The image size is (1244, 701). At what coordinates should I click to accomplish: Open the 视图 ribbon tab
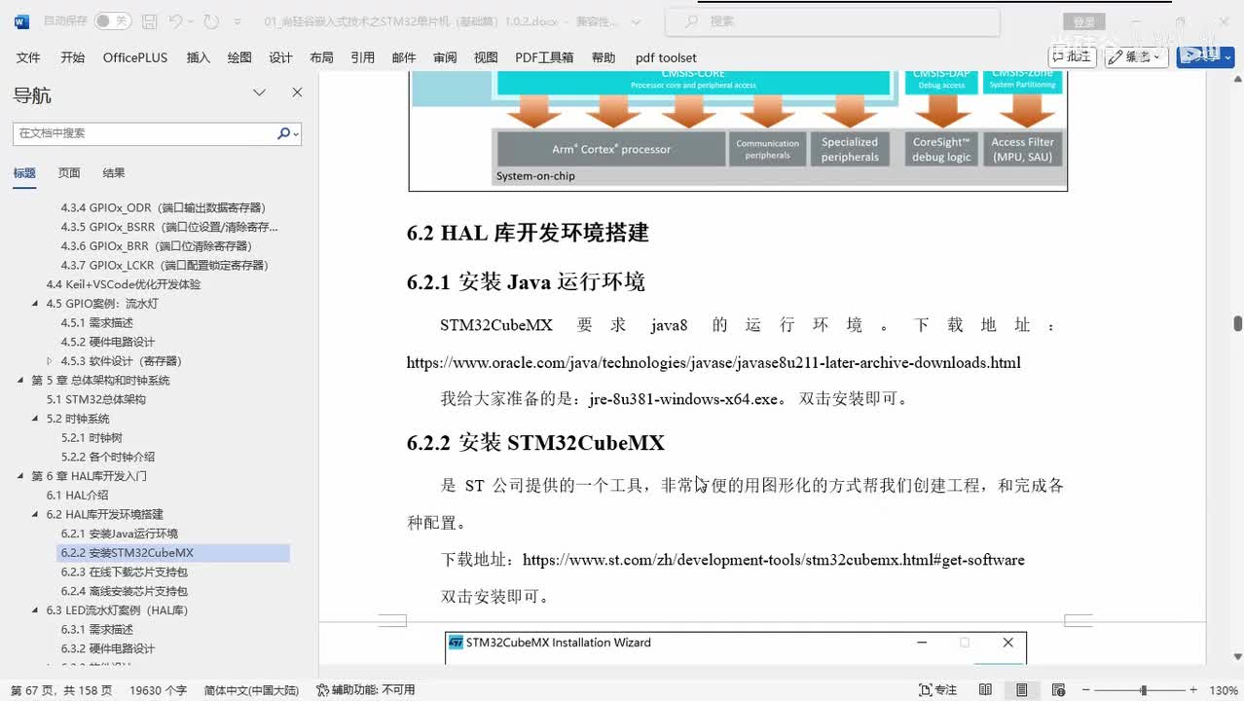pyautogui.click(x=486, y=57)
